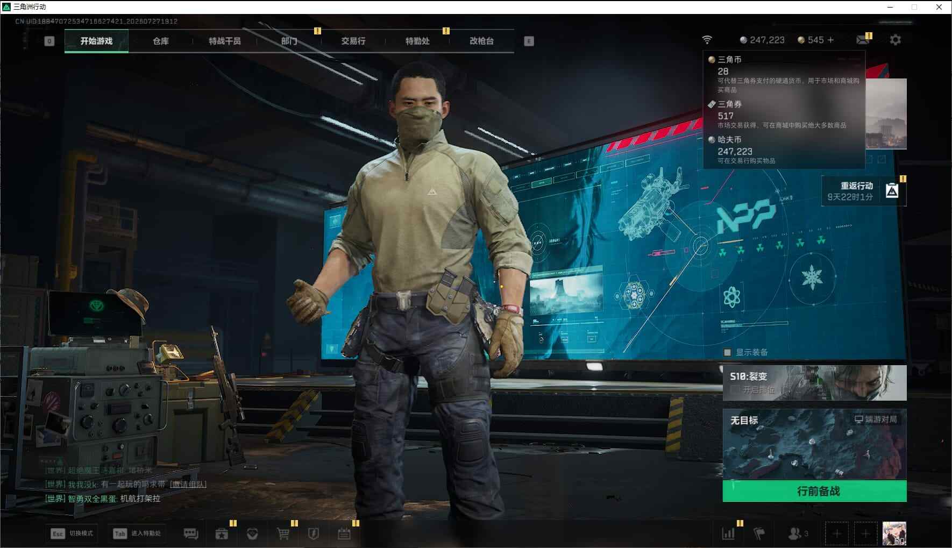Click the chat message 机航打架拉

[x=140, y=499]
